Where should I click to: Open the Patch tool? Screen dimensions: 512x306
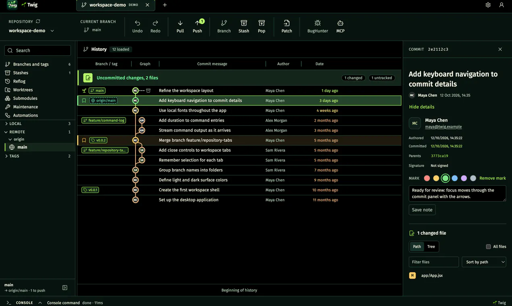point(287,27)
